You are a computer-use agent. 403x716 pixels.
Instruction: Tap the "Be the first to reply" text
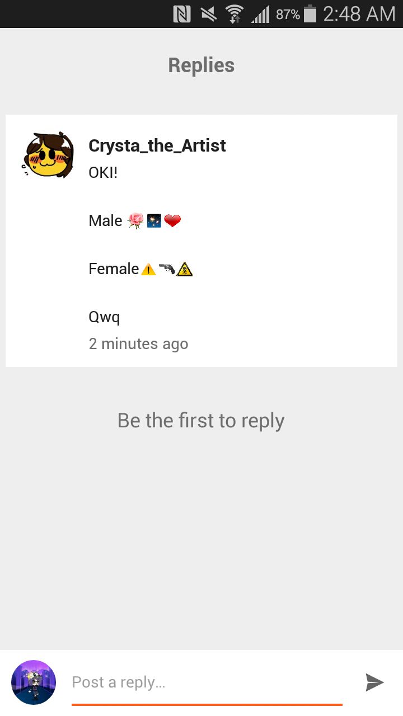tap(201, 421)
